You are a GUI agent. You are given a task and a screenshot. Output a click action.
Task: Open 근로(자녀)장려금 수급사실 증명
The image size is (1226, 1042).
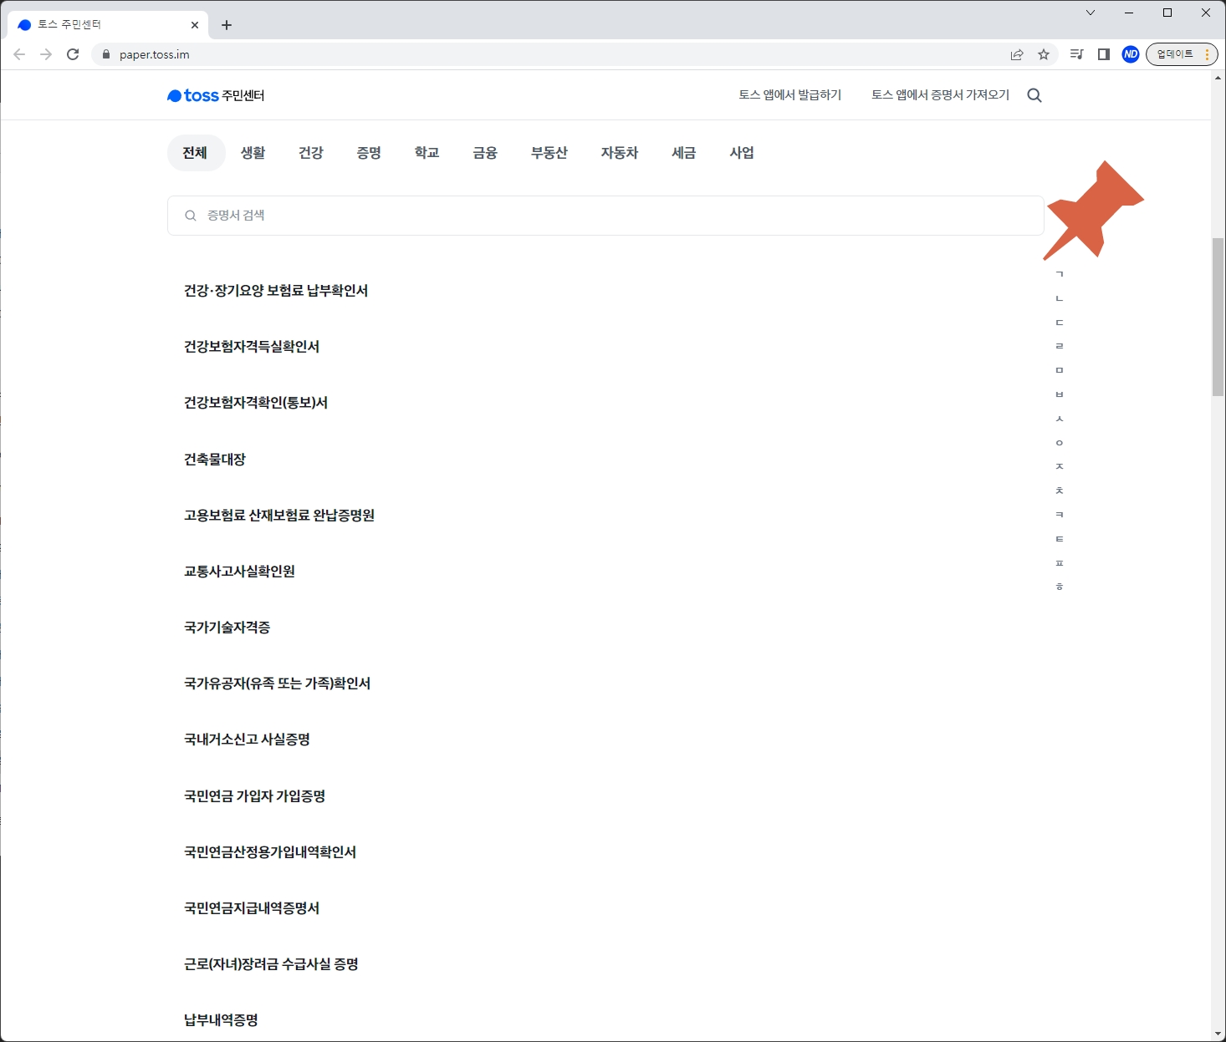pos(272,964)
